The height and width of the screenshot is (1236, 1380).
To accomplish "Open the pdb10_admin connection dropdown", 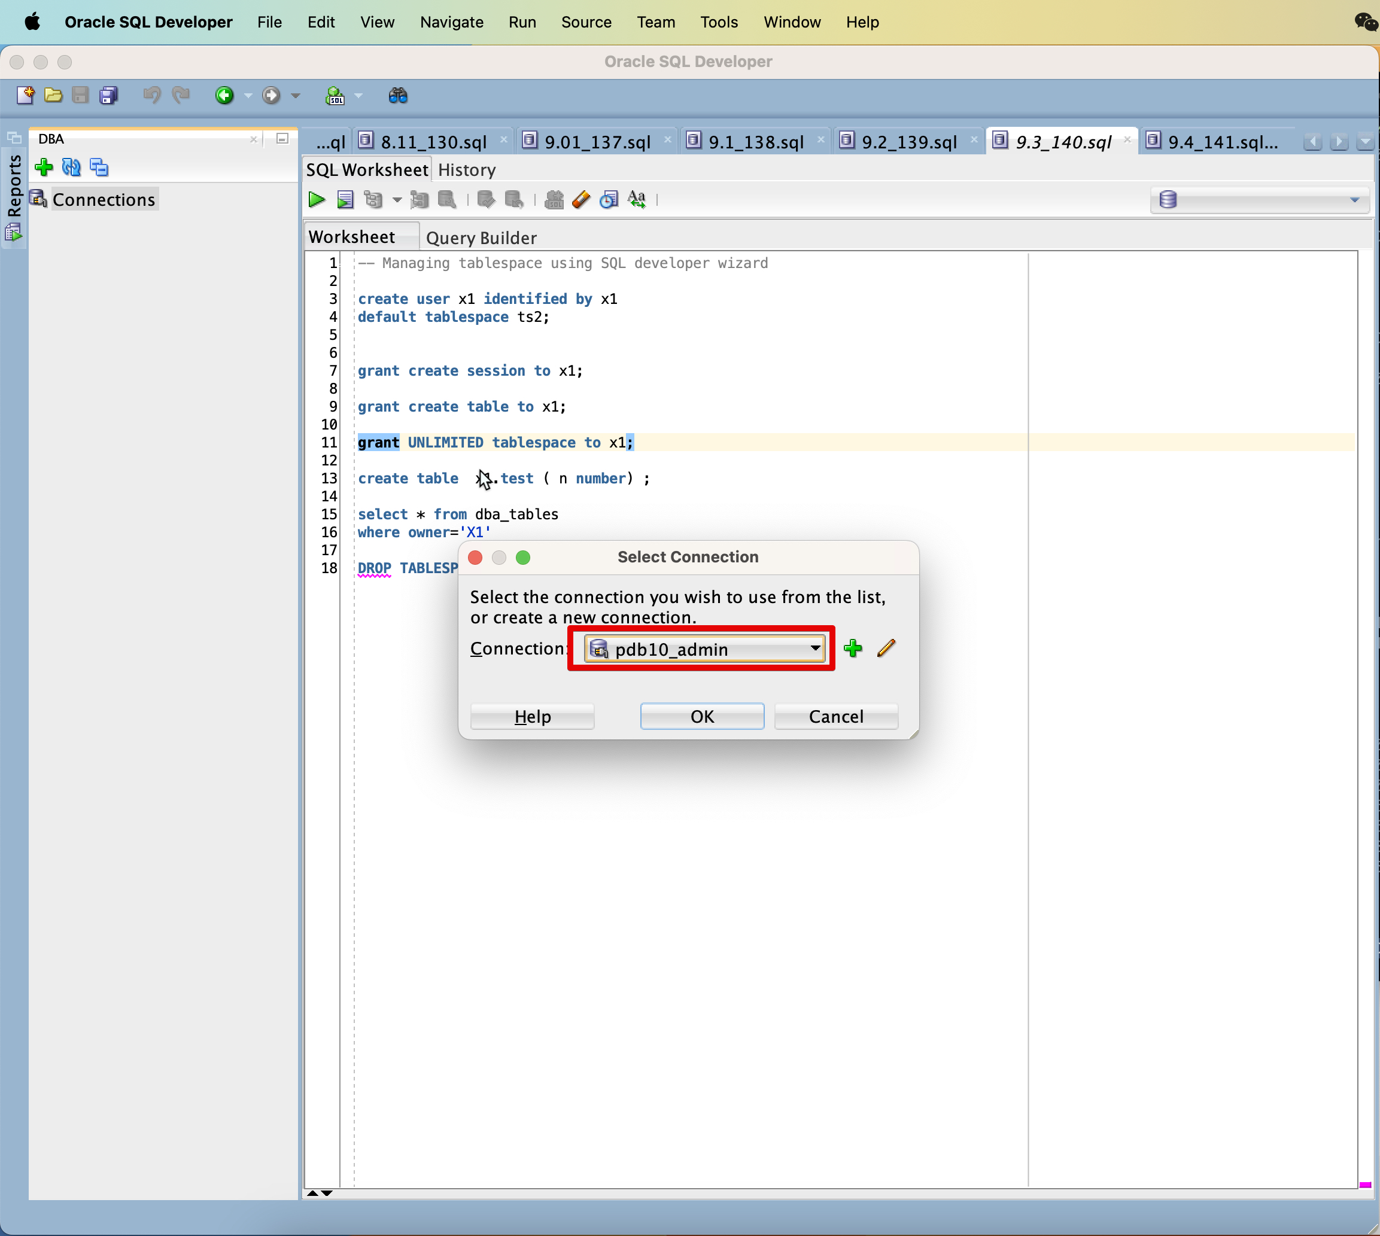I will (814, 649).
